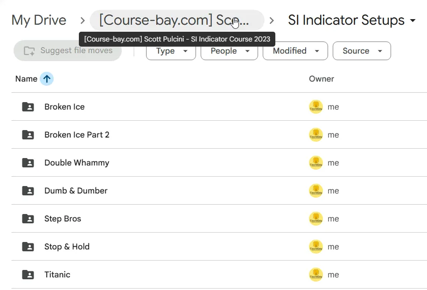Click the owner avatar in Broken Ice Part 2 row
The image size is (427, 290).
tap(316, 135)
